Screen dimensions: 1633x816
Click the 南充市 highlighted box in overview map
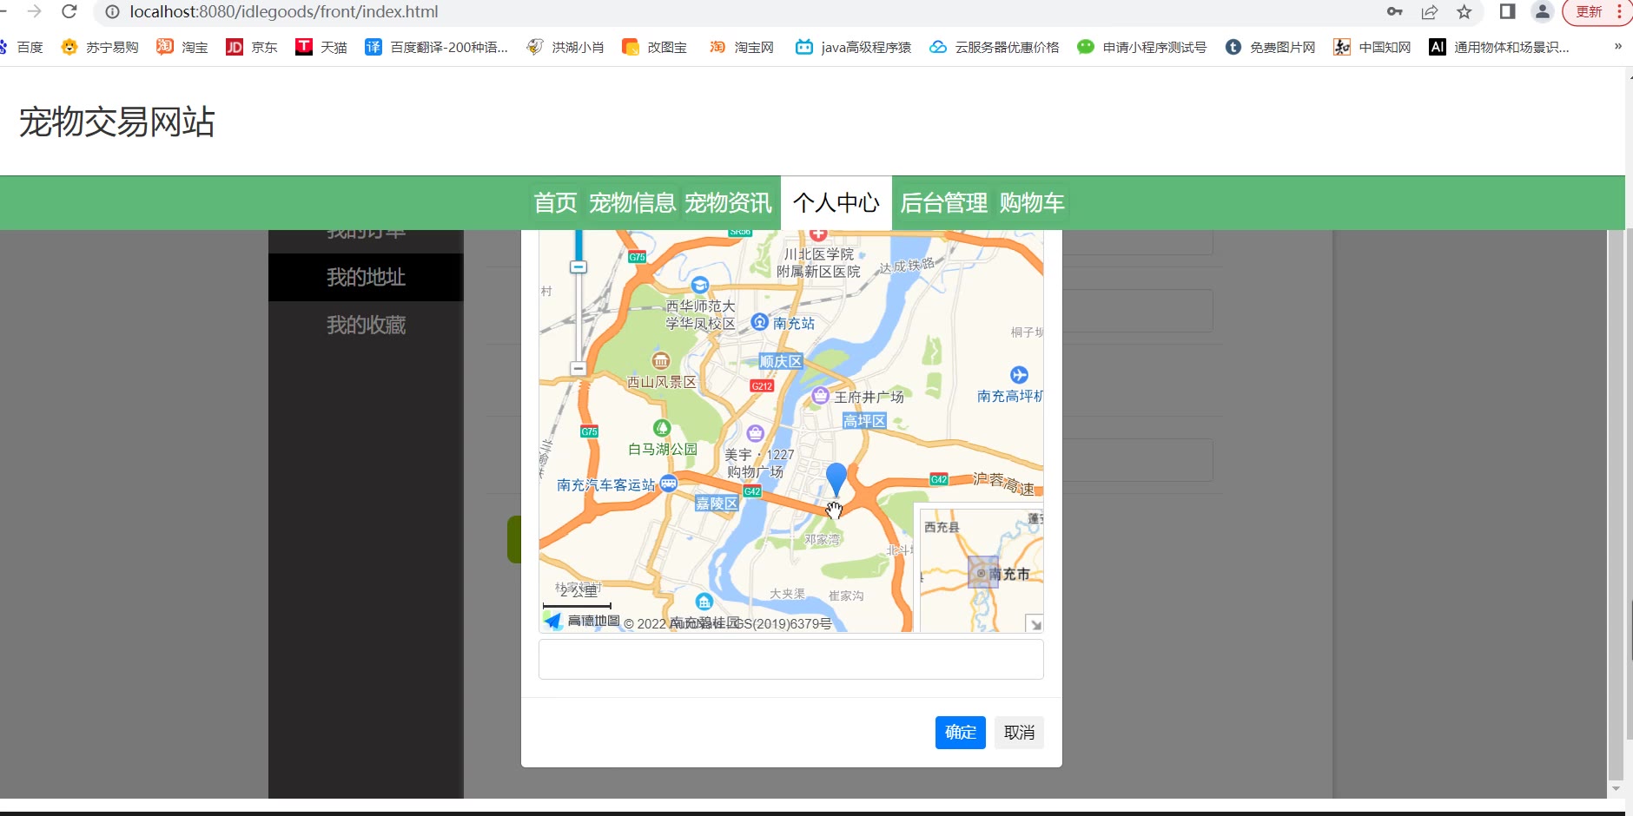(x=983, y=573)
